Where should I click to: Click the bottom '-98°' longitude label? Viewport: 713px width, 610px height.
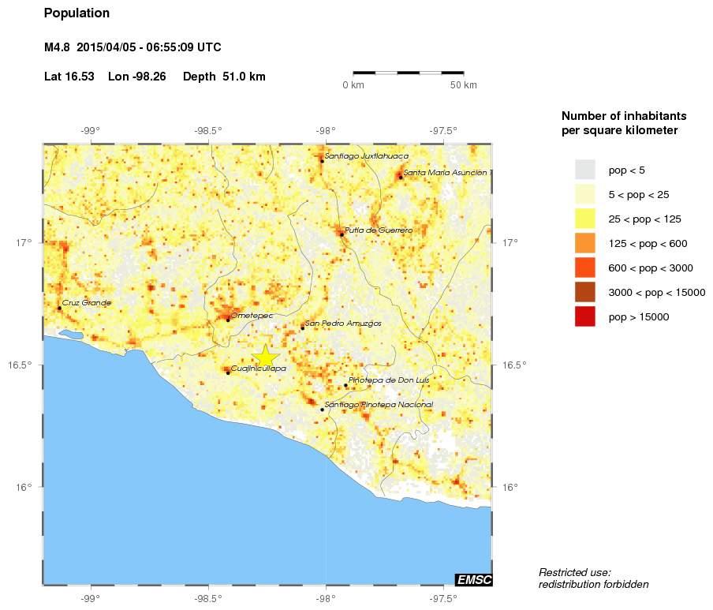point(326,598)
